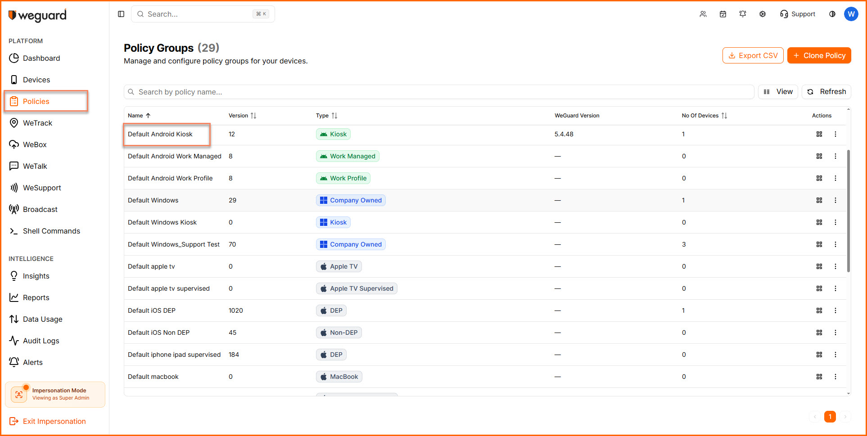Image resolution: width=867 pixels, height=436 pixels.
Task: Open the notifications bell icon
Action: (743, 14)
